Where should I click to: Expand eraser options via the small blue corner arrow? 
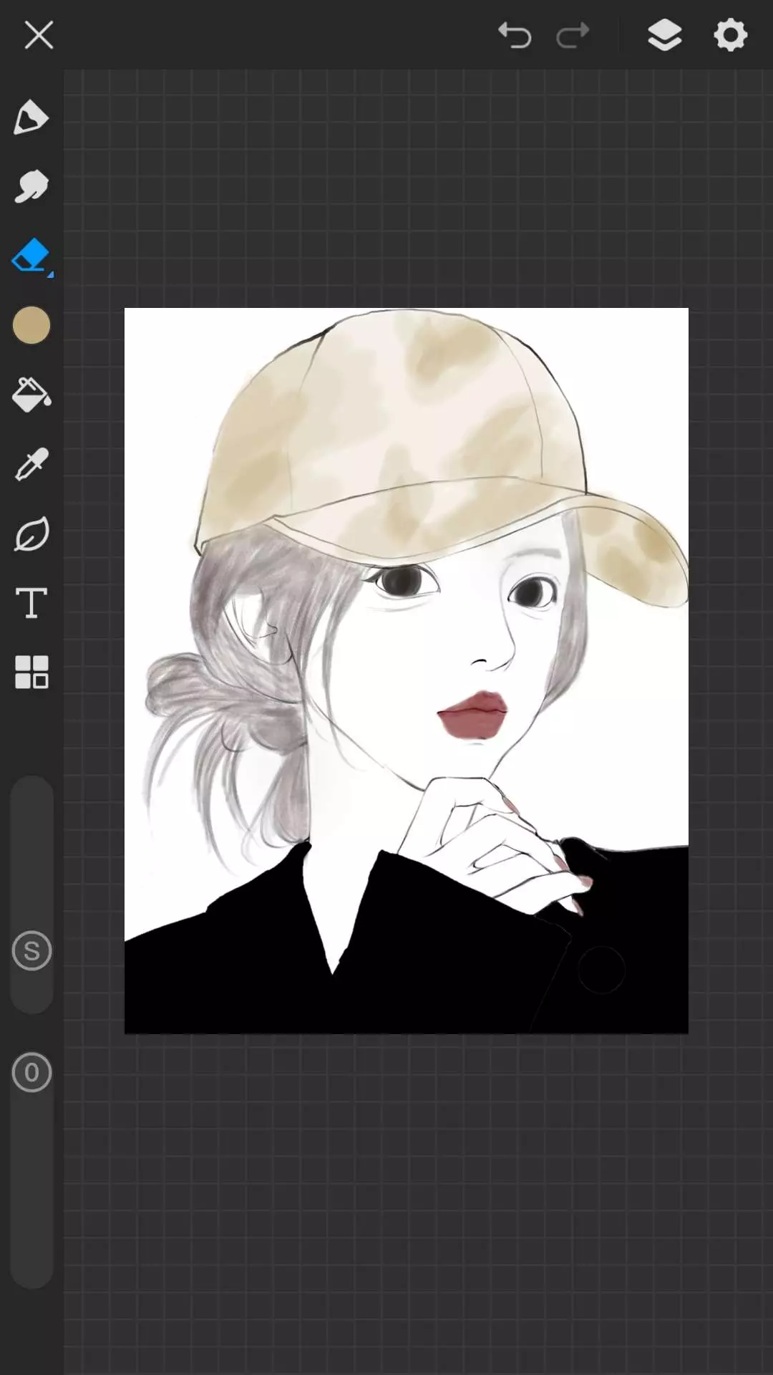click(x=49, y=274)
